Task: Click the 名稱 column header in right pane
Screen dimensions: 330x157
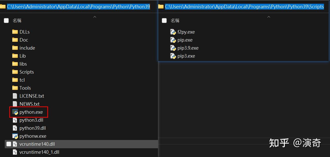Action: pos(175,21)
